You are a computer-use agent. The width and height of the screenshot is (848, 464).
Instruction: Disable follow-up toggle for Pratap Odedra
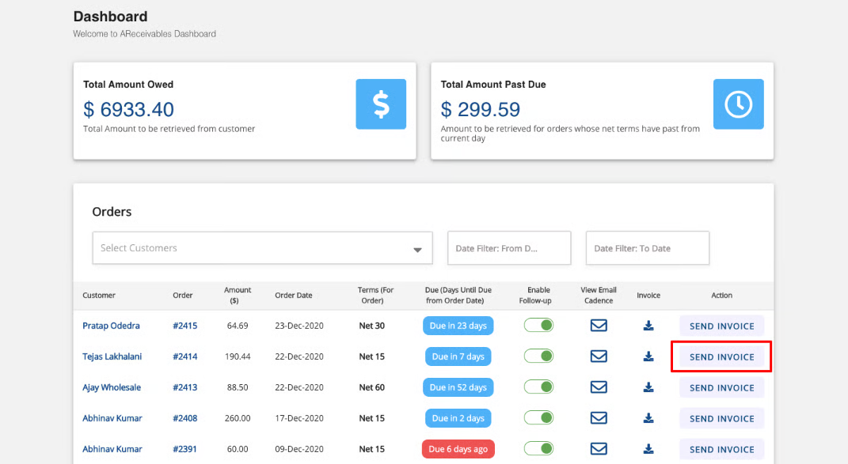pyautogui.click(x=538, y=326)
